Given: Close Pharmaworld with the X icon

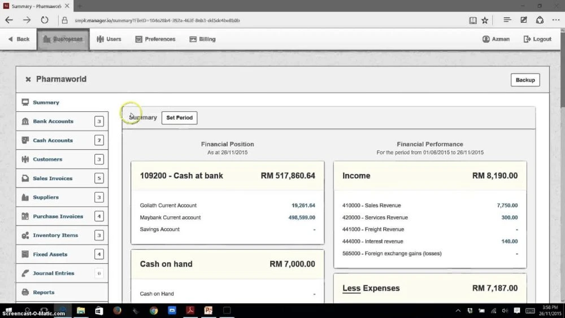Looking at the screenshot, I should [28, 79].
